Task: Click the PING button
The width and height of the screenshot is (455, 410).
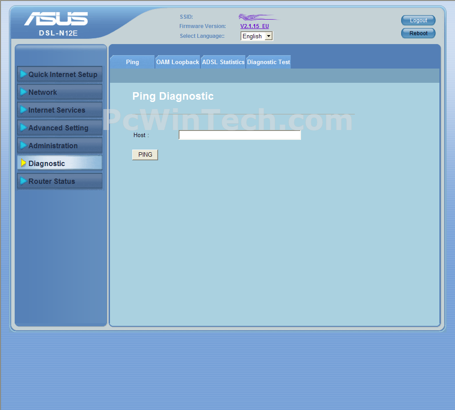Action: click(145, 154)
